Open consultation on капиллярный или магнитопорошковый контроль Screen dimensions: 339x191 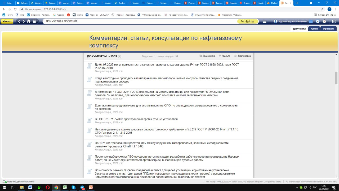(167, 80)
